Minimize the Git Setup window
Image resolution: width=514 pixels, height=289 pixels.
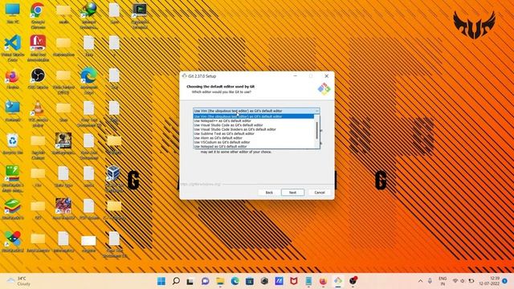(x=296, y=75)
